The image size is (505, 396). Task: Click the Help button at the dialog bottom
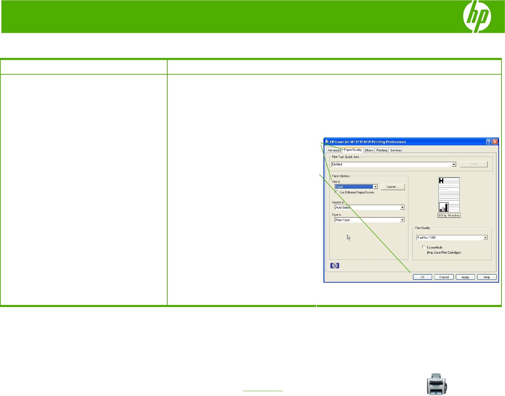click(x=487, y=277)
